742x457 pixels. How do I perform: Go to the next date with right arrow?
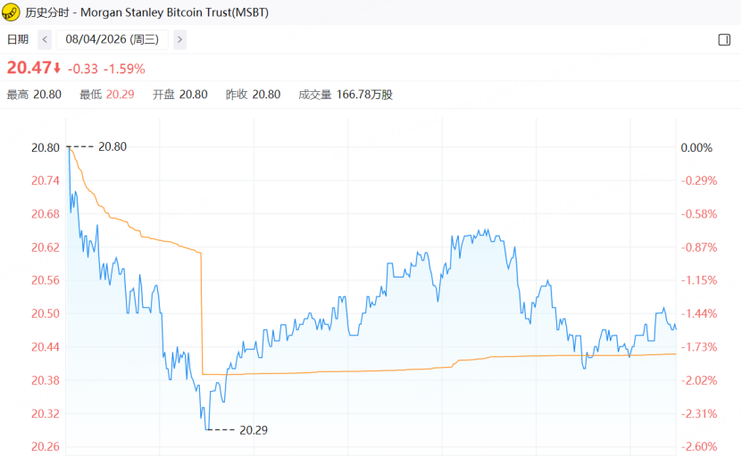tap(179, 40)
